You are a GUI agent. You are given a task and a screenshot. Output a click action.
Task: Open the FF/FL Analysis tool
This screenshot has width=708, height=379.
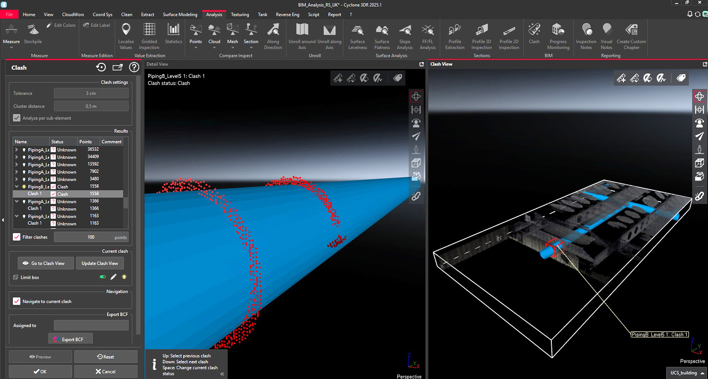[x=427, y=36]
